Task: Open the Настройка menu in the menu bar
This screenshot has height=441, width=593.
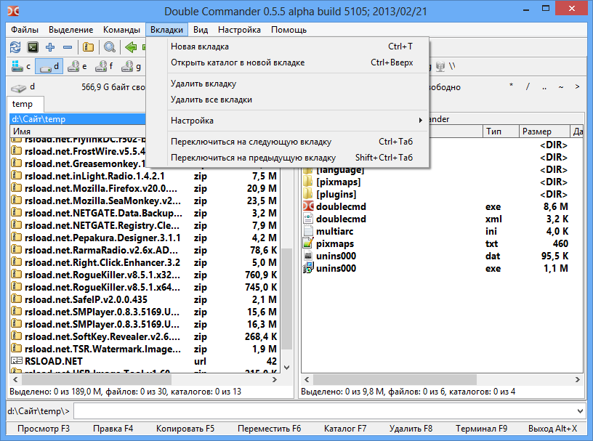Action: (239, 30)
